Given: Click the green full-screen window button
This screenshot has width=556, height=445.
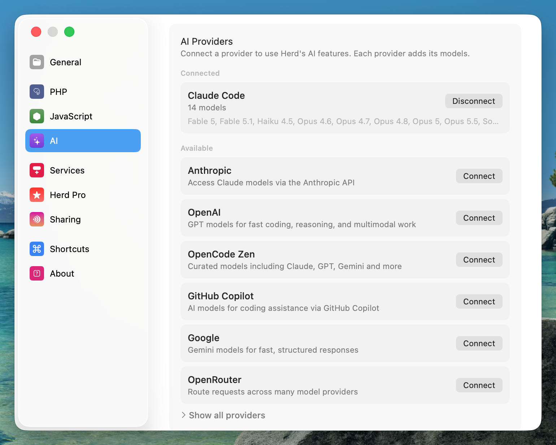Looking at the screenshot, I should click(69, 32).
